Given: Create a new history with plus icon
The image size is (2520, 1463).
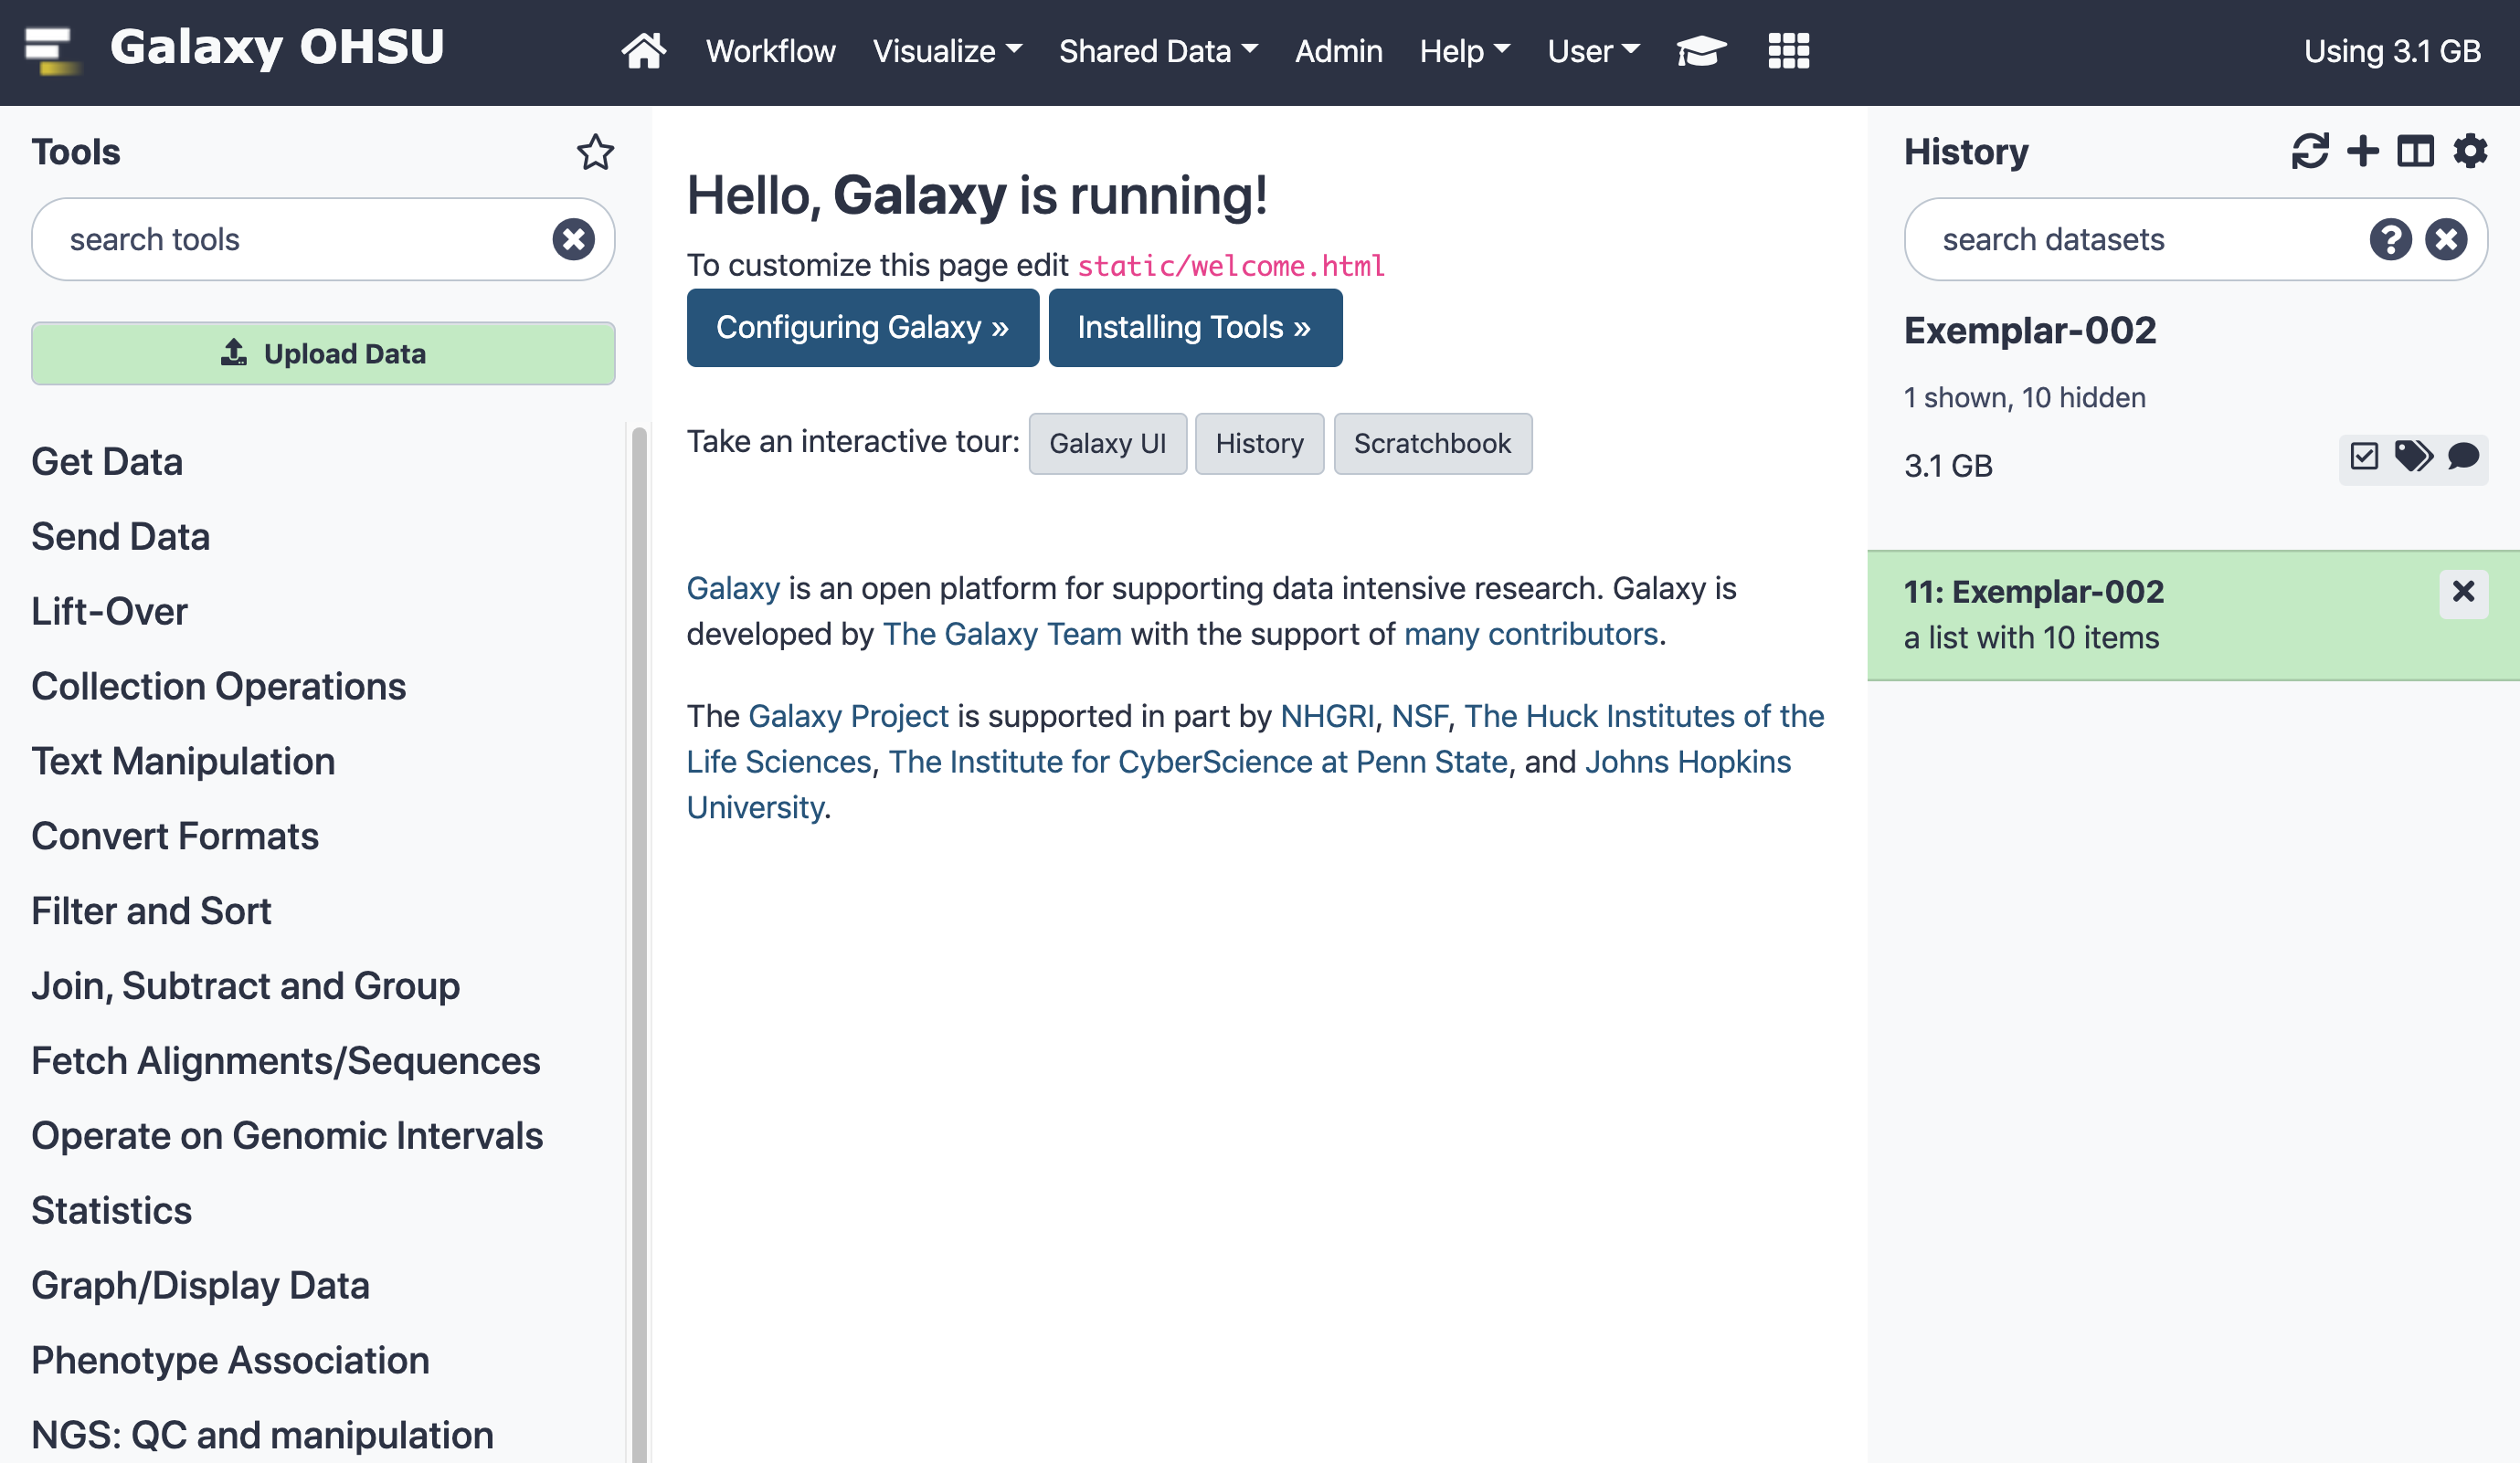Looking at the screenshot, I should tap(2363, 152).
